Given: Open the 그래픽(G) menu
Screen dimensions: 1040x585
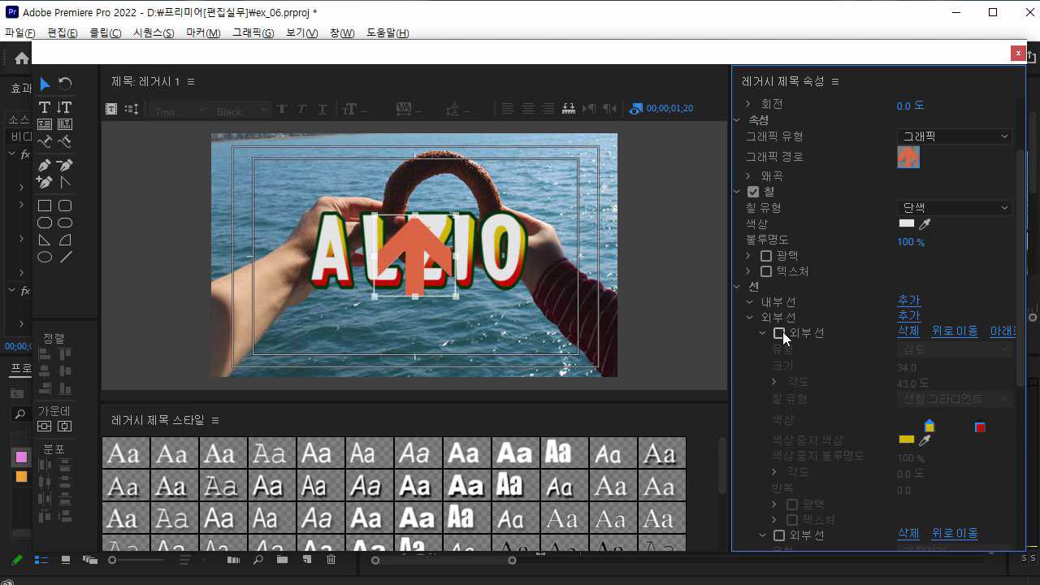Looking at the screenshot, I should (253, 33).
